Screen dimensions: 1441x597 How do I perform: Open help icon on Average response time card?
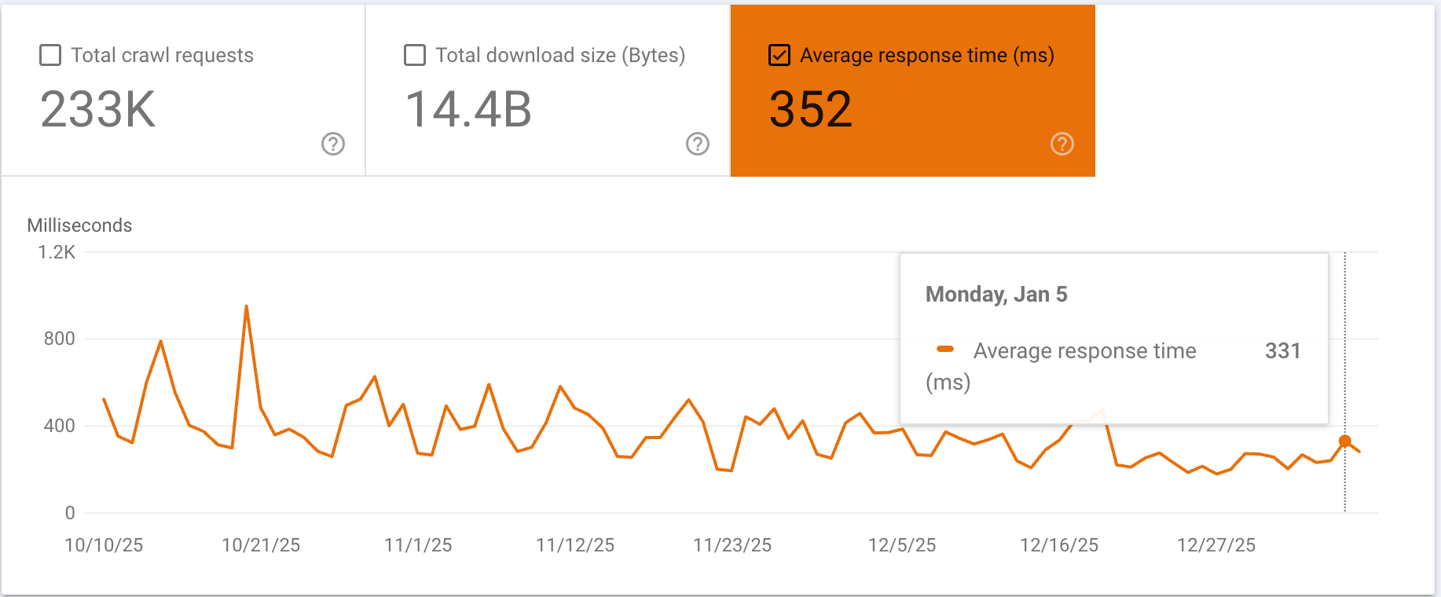click(x=1062, y=144)
